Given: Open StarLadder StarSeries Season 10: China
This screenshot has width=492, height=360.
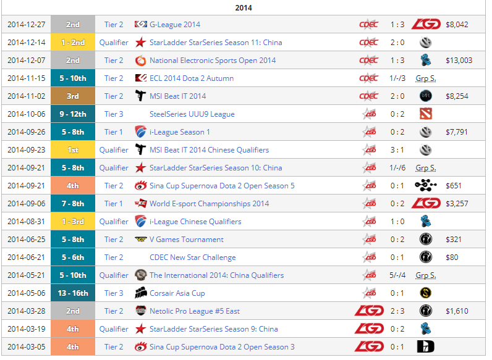Looking at the screenshot, I should pyautogui.click(x=216, y=168).
